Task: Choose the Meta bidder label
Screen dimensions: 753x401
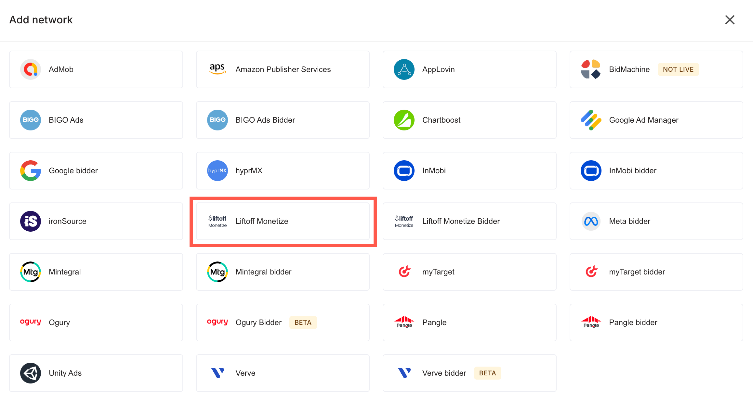Action: 630,221
